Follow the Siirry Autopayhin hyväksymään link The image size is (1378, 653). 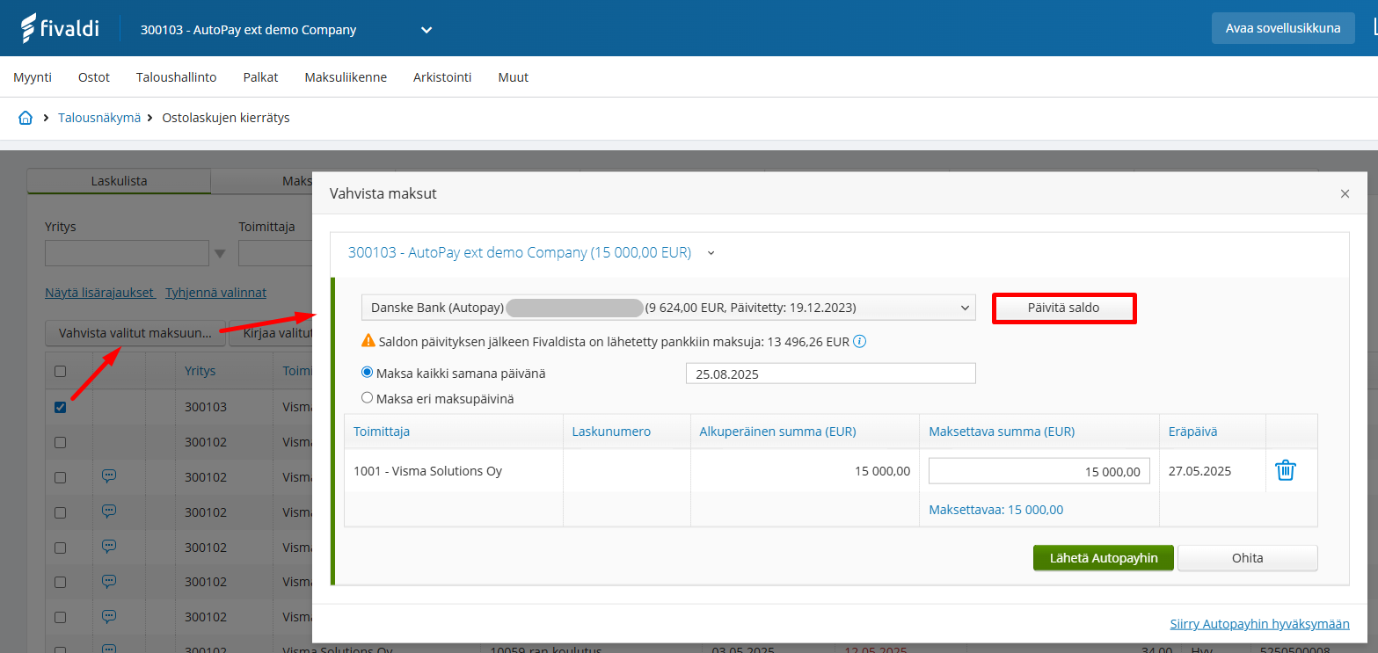point(1260,624)
